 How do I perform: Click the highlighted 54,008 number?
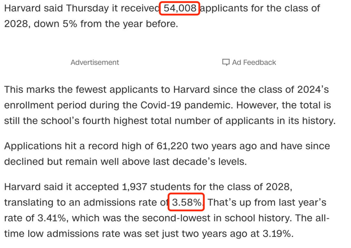(180, 8)
